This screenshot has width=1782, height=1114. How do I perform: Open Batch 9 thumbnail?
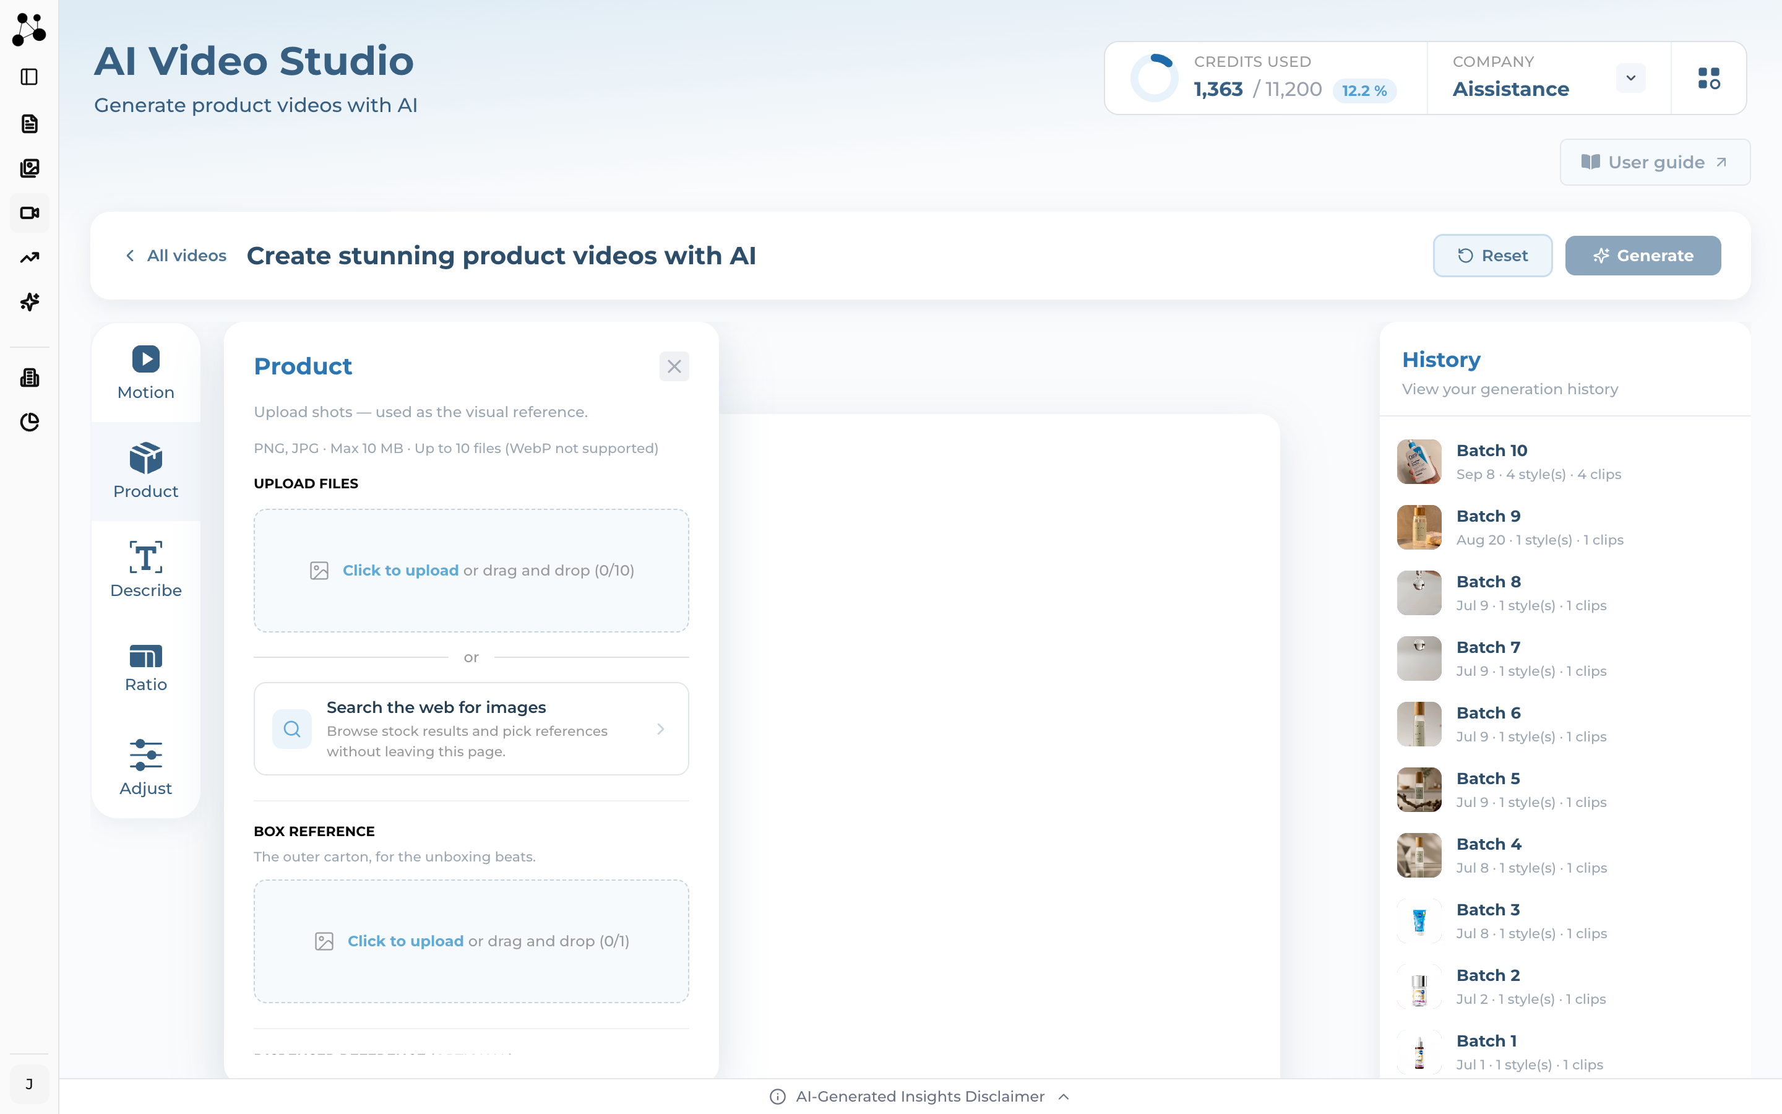point(1419,527)
